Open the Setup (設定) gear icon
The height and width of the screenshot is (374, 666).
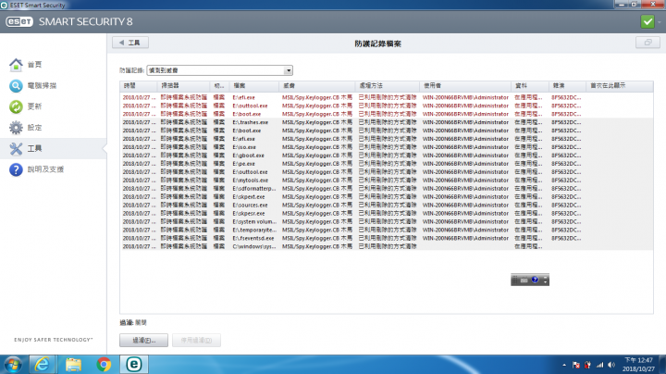(x=16, y=128)
